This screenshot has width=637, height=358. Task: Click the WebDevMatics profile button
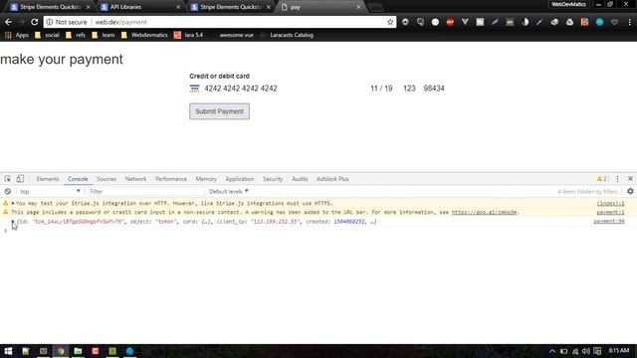(x=568, y=4)
